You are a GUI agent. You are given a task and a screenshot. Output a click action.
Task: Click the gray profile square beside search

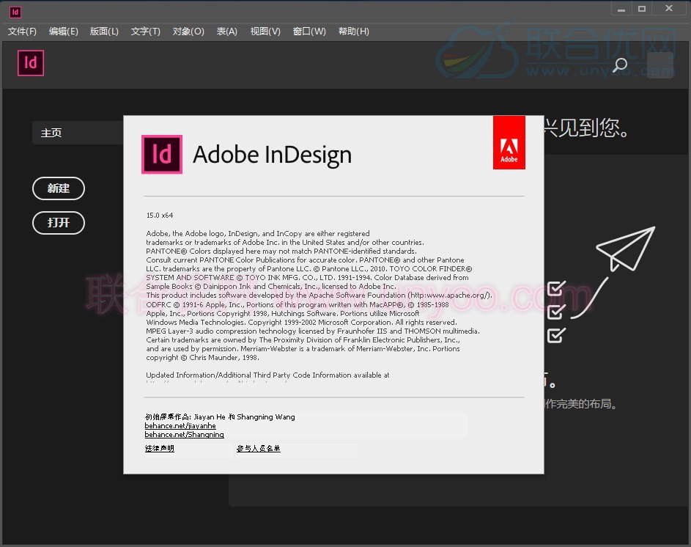click(659, 65)
